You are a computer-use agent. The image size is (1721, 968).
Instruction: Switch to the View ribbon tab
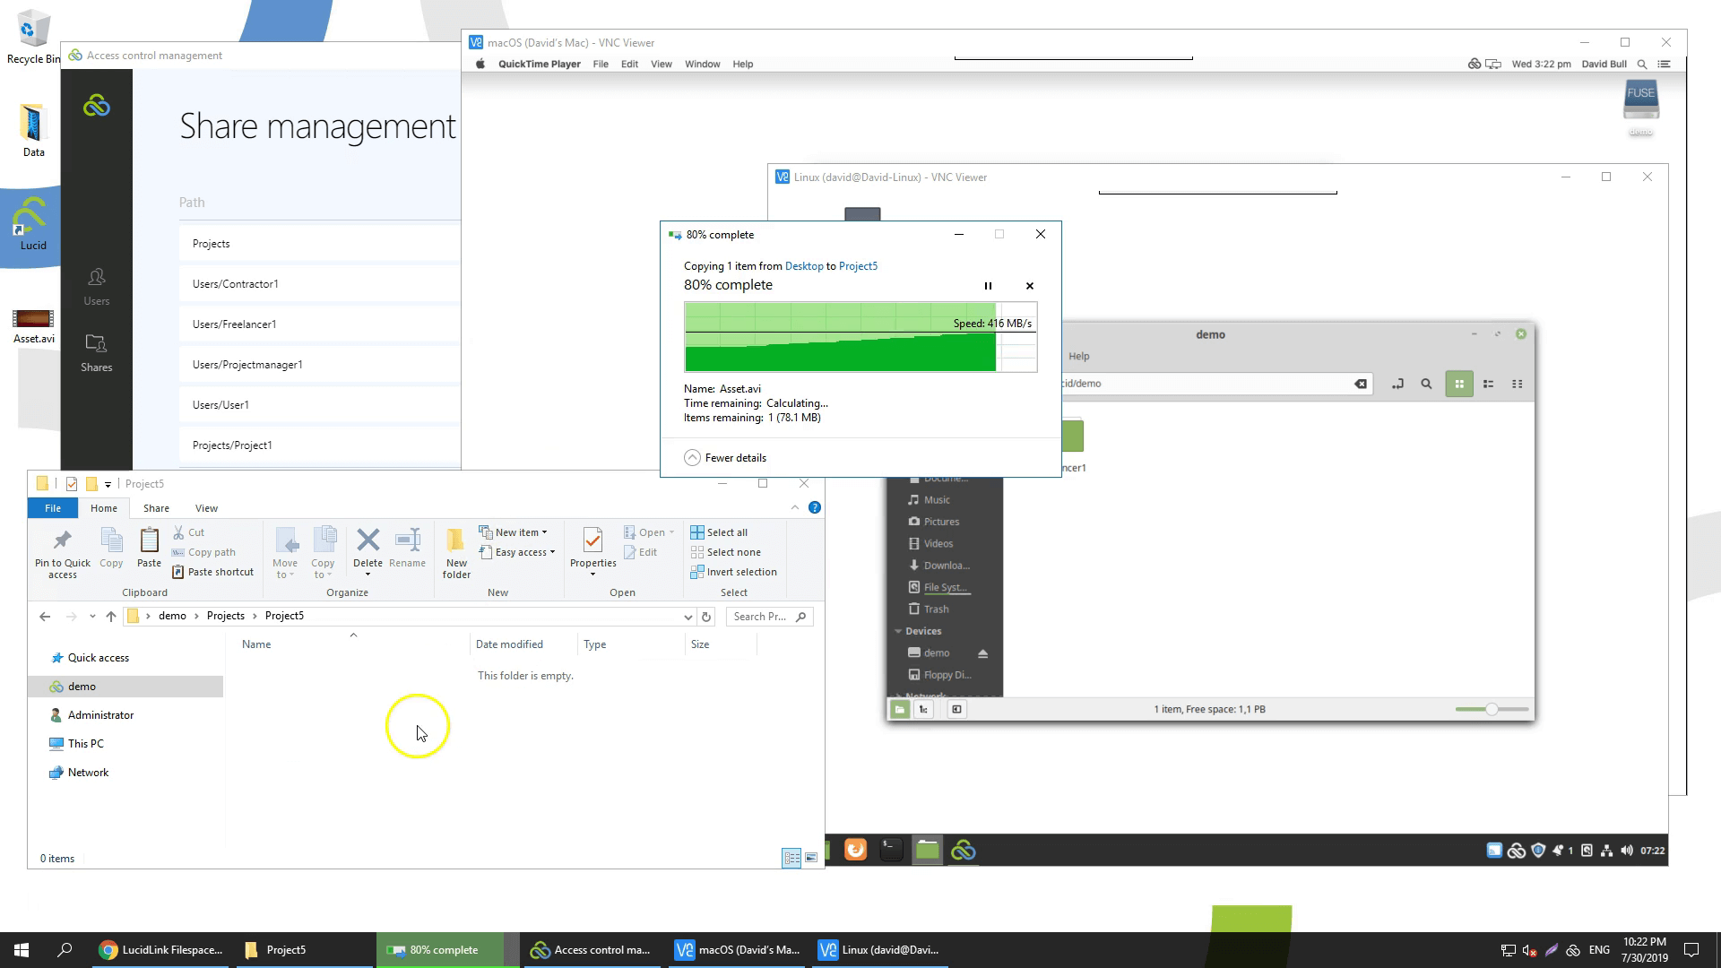pyautogui.click(x=206, y=508)
